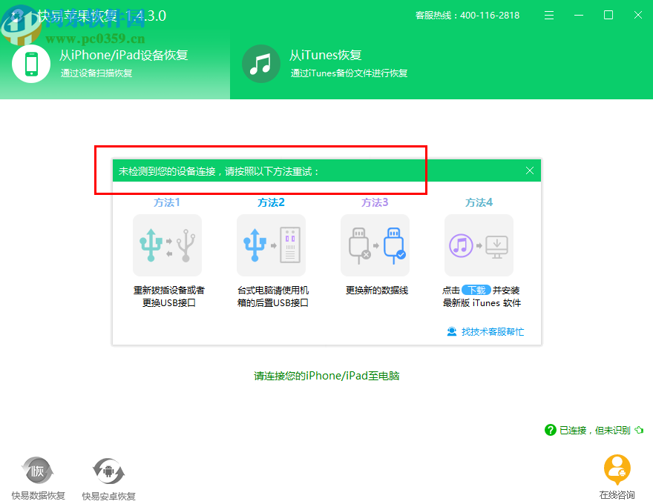Click the 方法1 replug USB device icon
Image resolution: width=653 pixels, height=504 pixels.
pos(167,245)
